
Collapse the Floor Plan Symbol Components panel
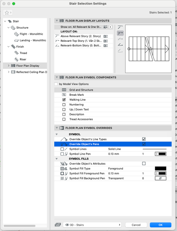coord(57,77)
